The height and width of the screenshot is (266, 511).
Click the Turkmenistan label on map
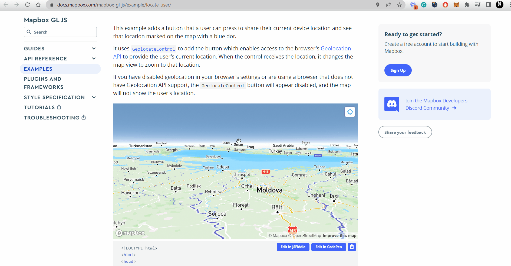click(141, 146)
